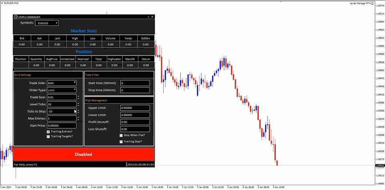Focus the Start Price input field
Viewport: 385px width, 190px height.
[61, 126]
